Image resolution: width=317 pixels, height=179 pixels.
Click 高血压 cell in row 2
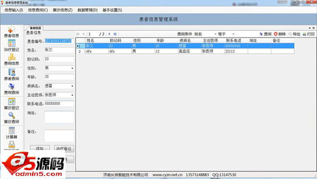pyautogui.click(x=189, y=51)
